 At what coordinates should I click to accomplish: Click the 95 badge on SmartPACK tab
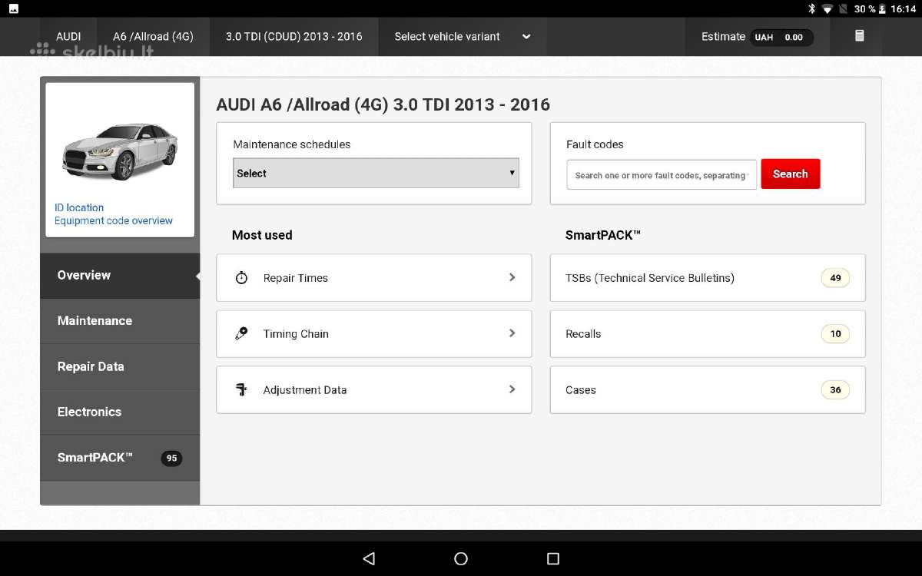pyautogui.click(x=171, y=458)
